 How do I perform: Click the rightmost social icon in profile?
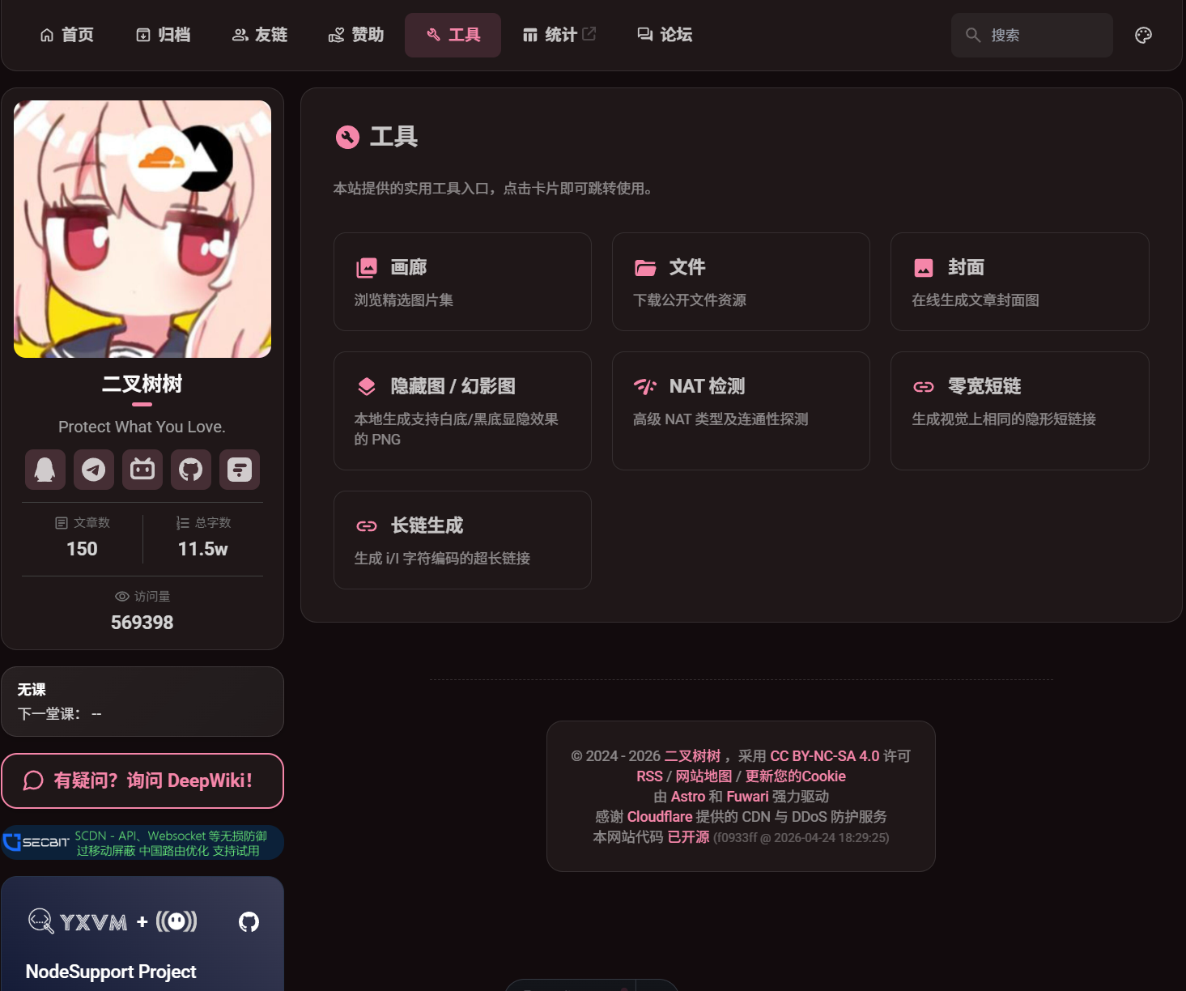pyautogui.click(x=240, y=470)
